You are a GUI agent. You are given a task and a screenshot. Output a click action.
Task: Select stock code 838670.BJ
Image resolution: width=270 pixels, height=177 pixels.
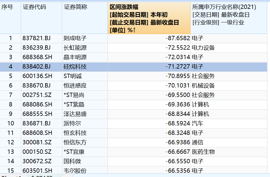point(37,85)
